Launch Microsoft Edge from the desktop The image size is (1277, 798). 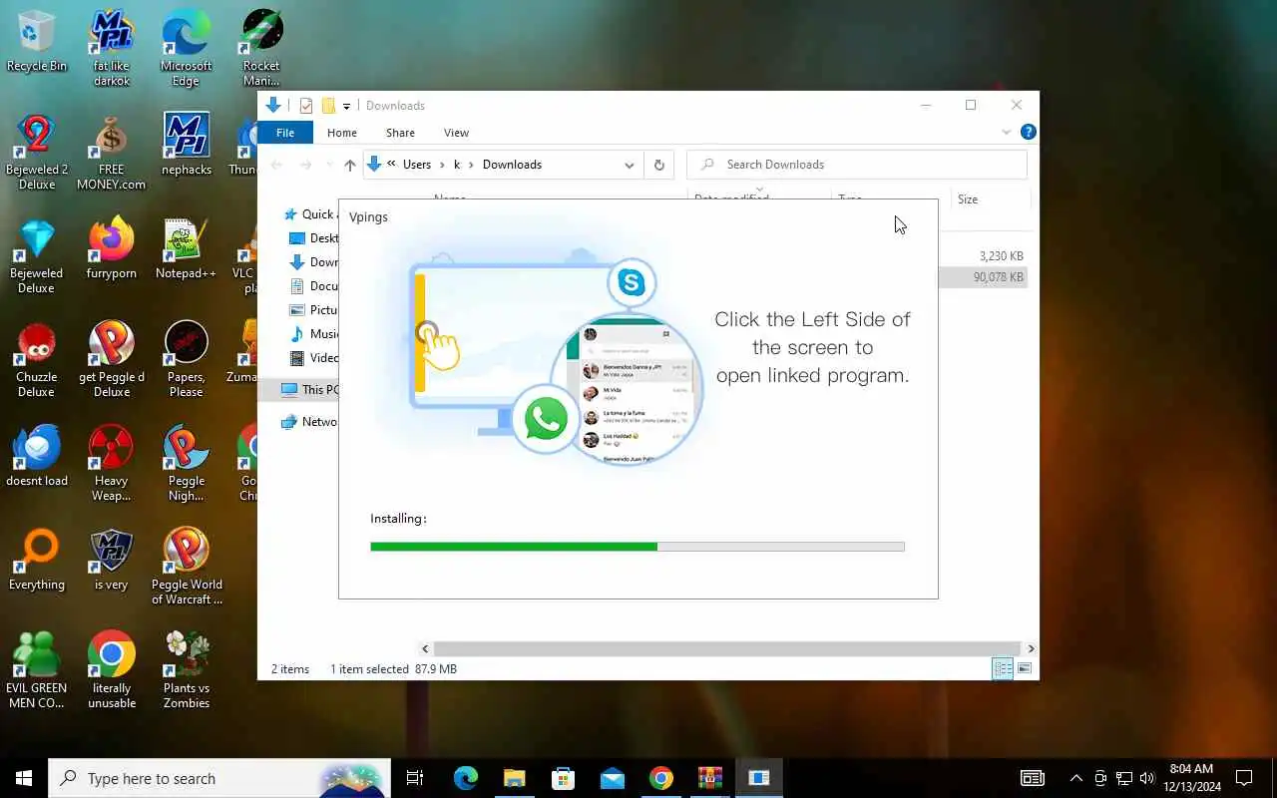click(186, 48)
